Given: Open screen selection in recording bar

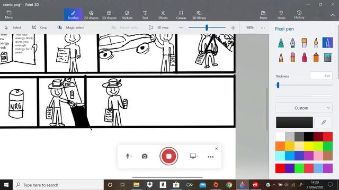Looking at the screenshot, I should (193, 156).
